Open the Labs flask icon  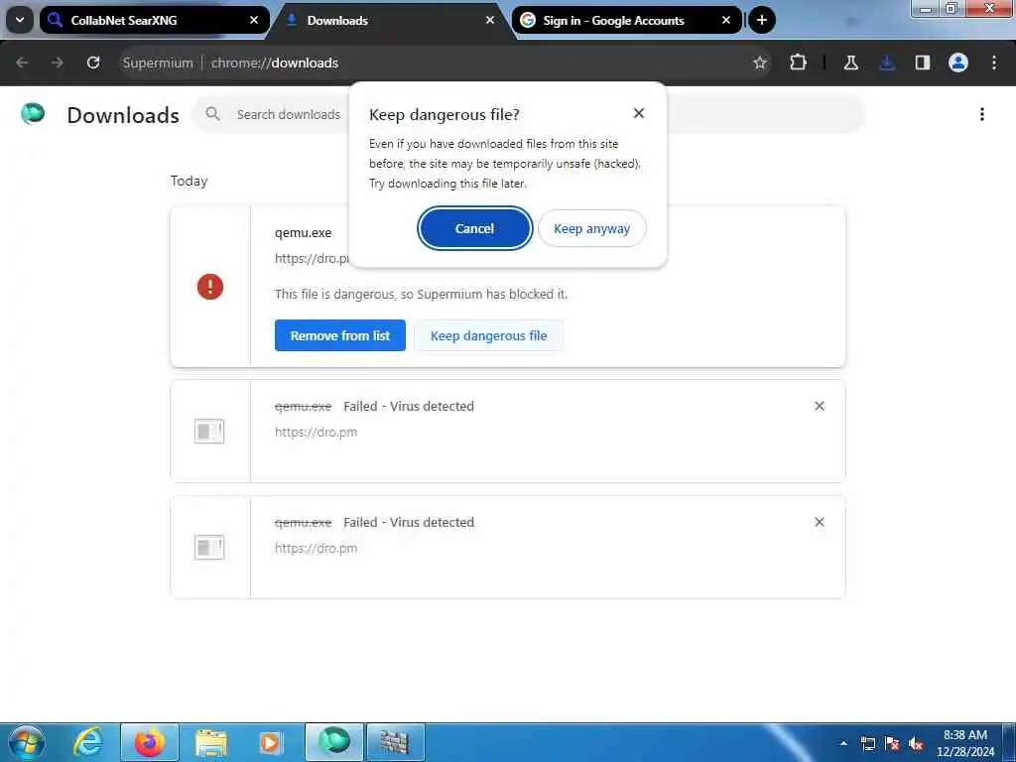tap(850, 63)
